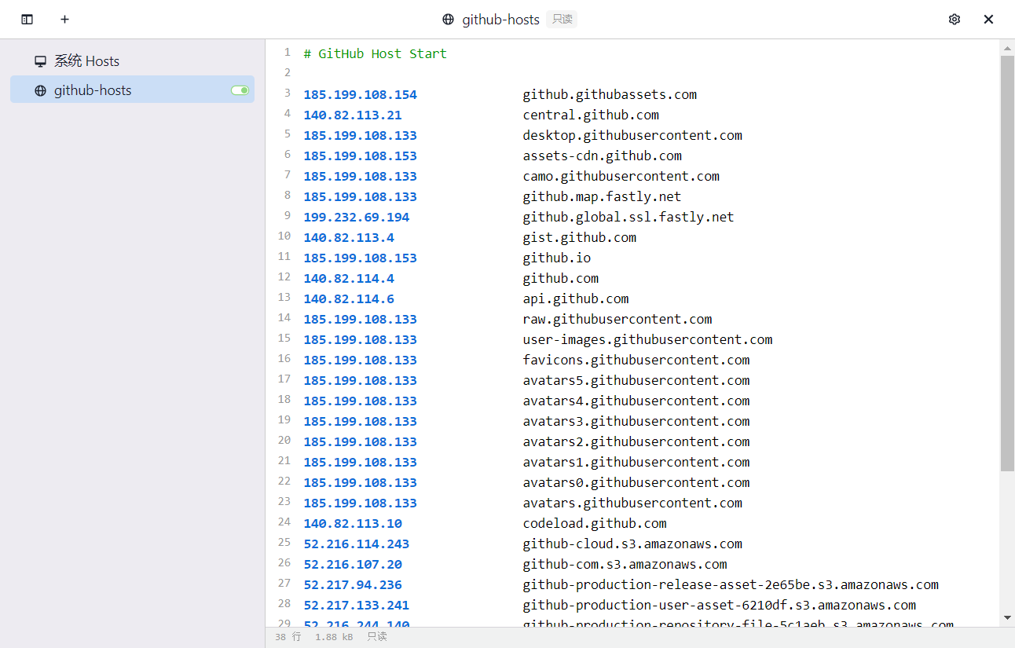Viewport: 1015px width, 648px height.
Task: Select 系统 Hosts in the sidebar
Action: tap(132, 61)
